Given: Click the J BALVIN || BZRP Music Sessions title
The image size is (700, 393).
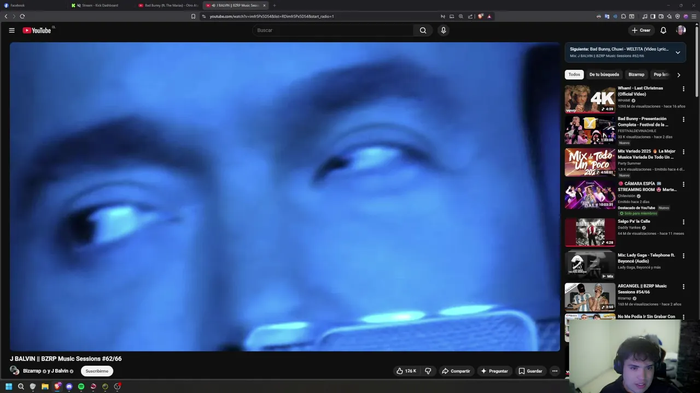Looking at the screenshot, I should (66, 359).
